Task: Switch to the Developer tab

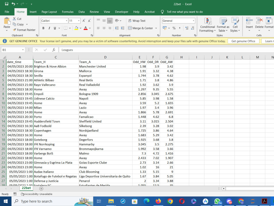Action: [122, 12]
